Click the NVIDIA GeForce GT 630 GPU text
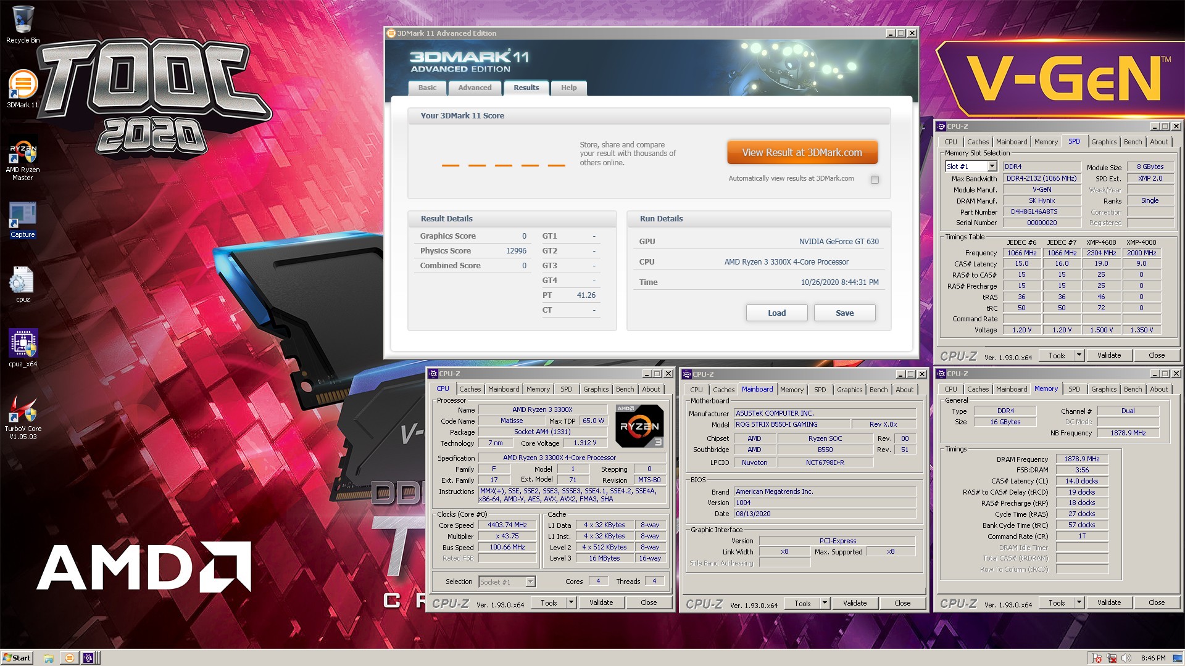 click(x=839, y=242)
